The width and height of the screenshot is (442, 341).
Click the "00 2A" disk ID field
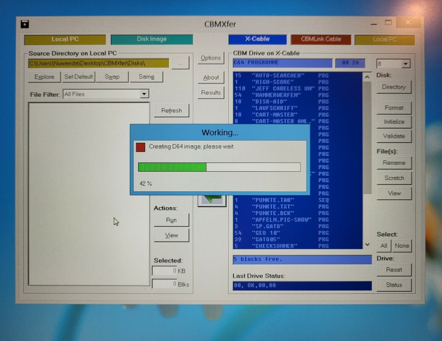tap(350, 63)
